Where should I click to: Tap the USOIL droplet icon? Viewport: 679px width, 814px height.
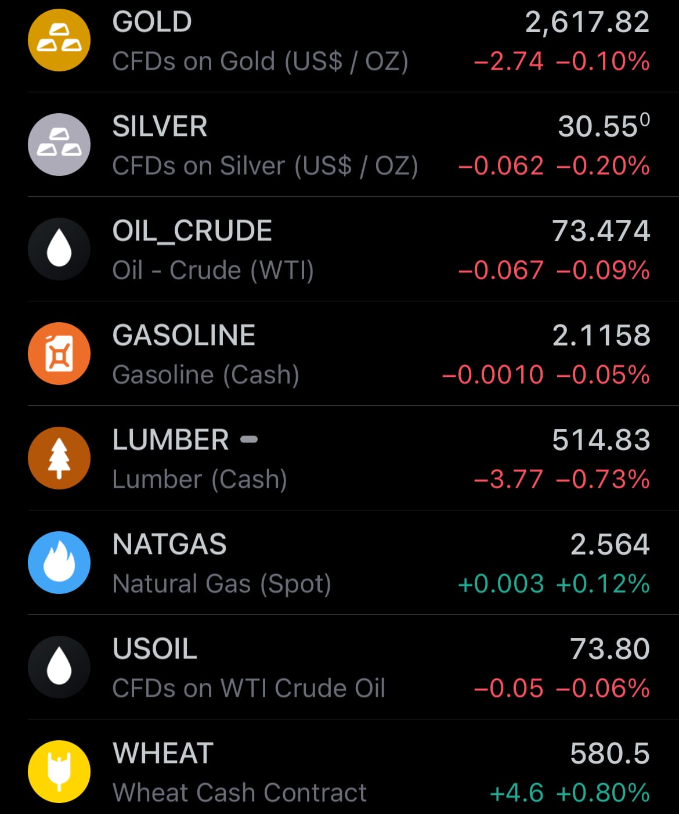point(59,667)
